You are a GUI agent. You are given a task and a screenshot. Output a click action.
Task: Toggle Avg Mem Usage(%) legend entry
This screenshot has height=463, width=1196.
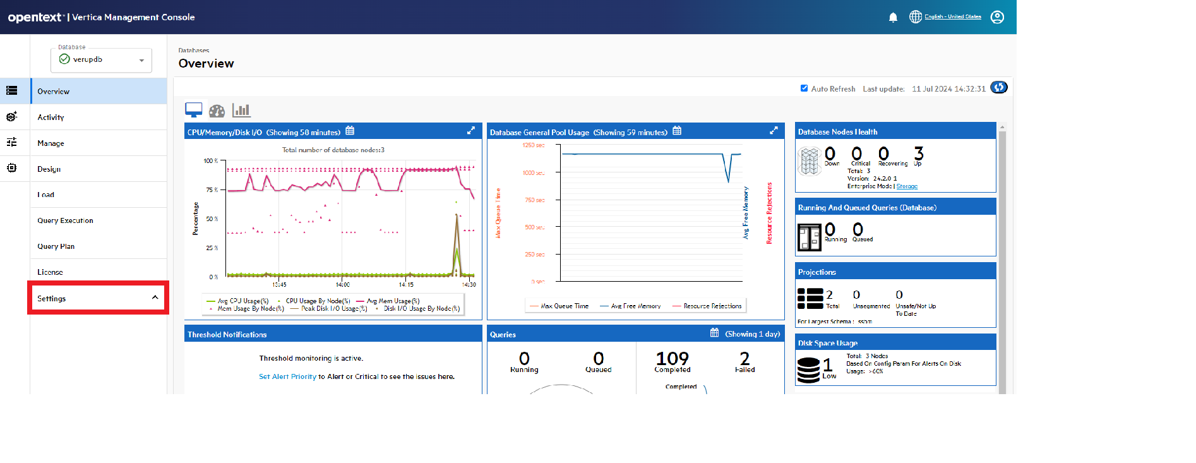[388, 301]
